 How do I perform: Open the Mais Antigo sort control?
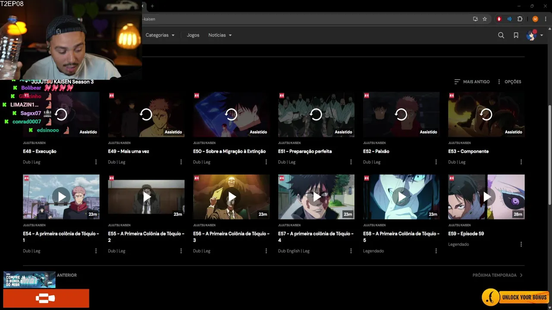472,82
